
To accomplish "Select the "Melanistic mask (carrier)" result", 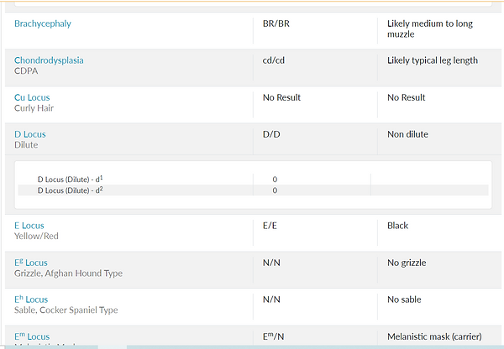I will click(x=434, y=336).
